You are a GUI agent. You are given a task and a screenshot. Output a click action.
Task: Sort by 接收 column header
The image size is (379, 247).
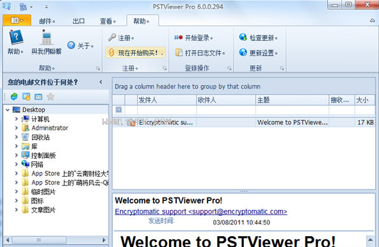342,100
